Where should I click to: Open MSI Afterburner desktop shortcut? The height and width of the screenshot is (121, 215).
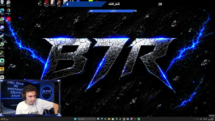click(x=2, y=45)
